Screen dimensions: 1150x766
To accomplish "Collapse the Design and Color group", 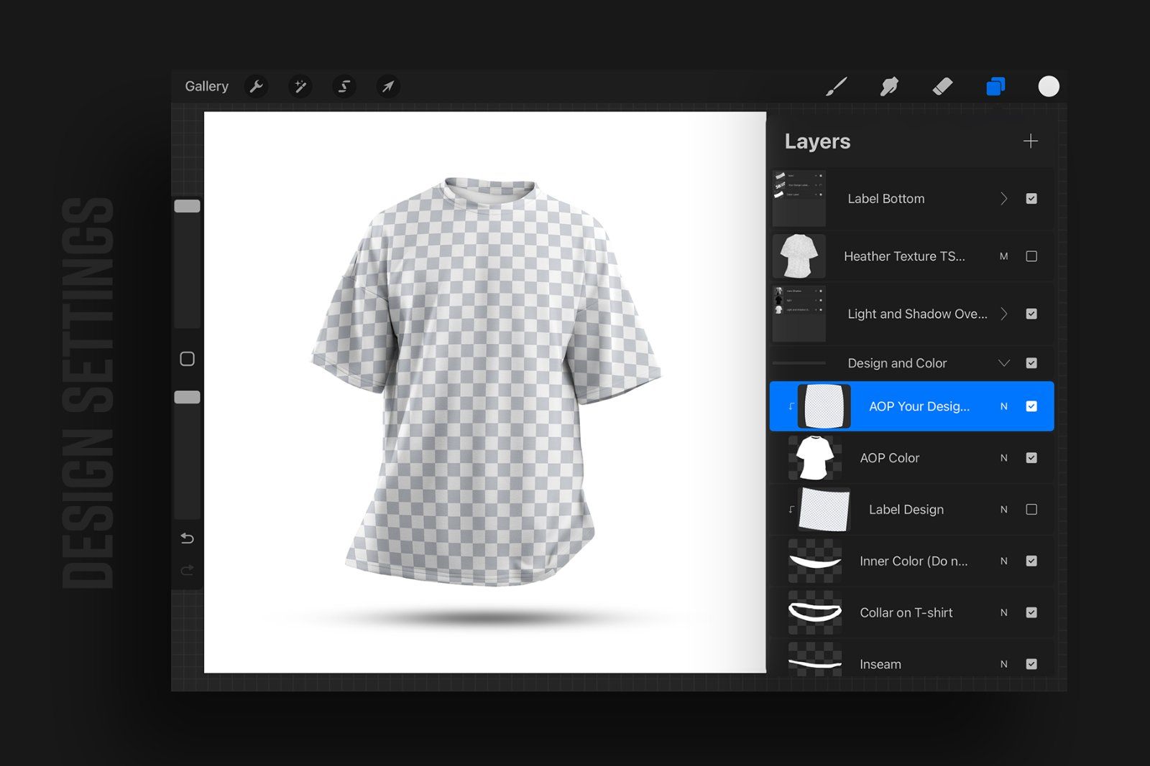I will click(x=1004, y=363).
